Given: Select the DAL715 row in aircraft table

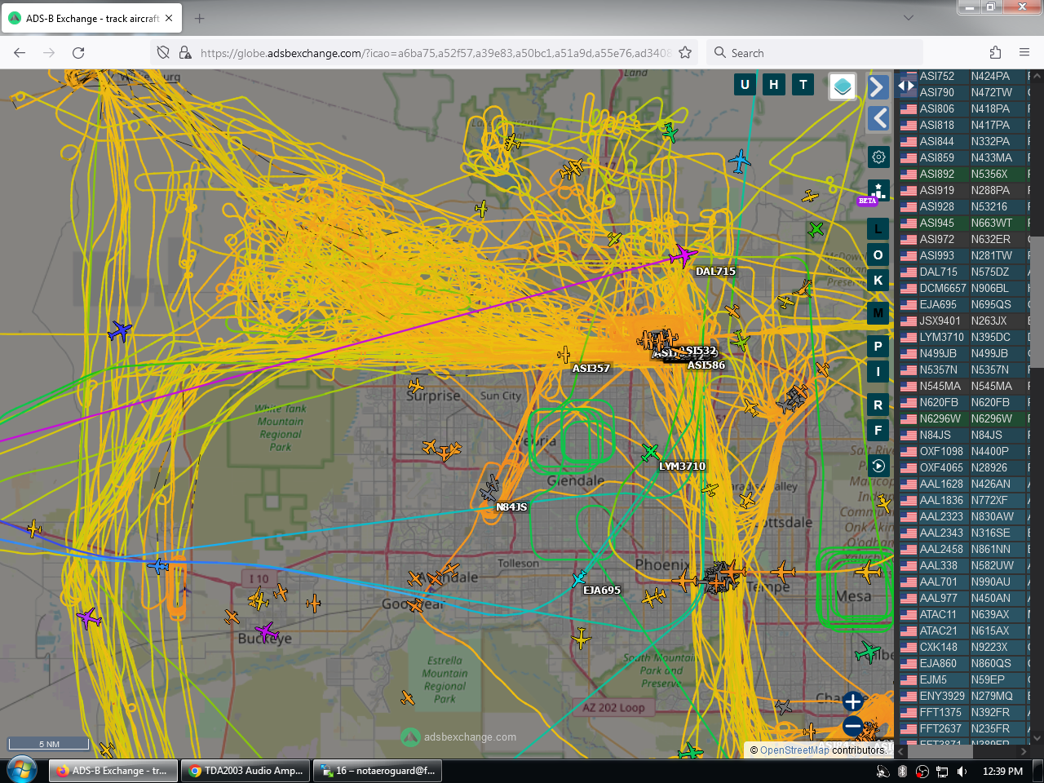Looking at the screenshot, I should coord(963,272).
